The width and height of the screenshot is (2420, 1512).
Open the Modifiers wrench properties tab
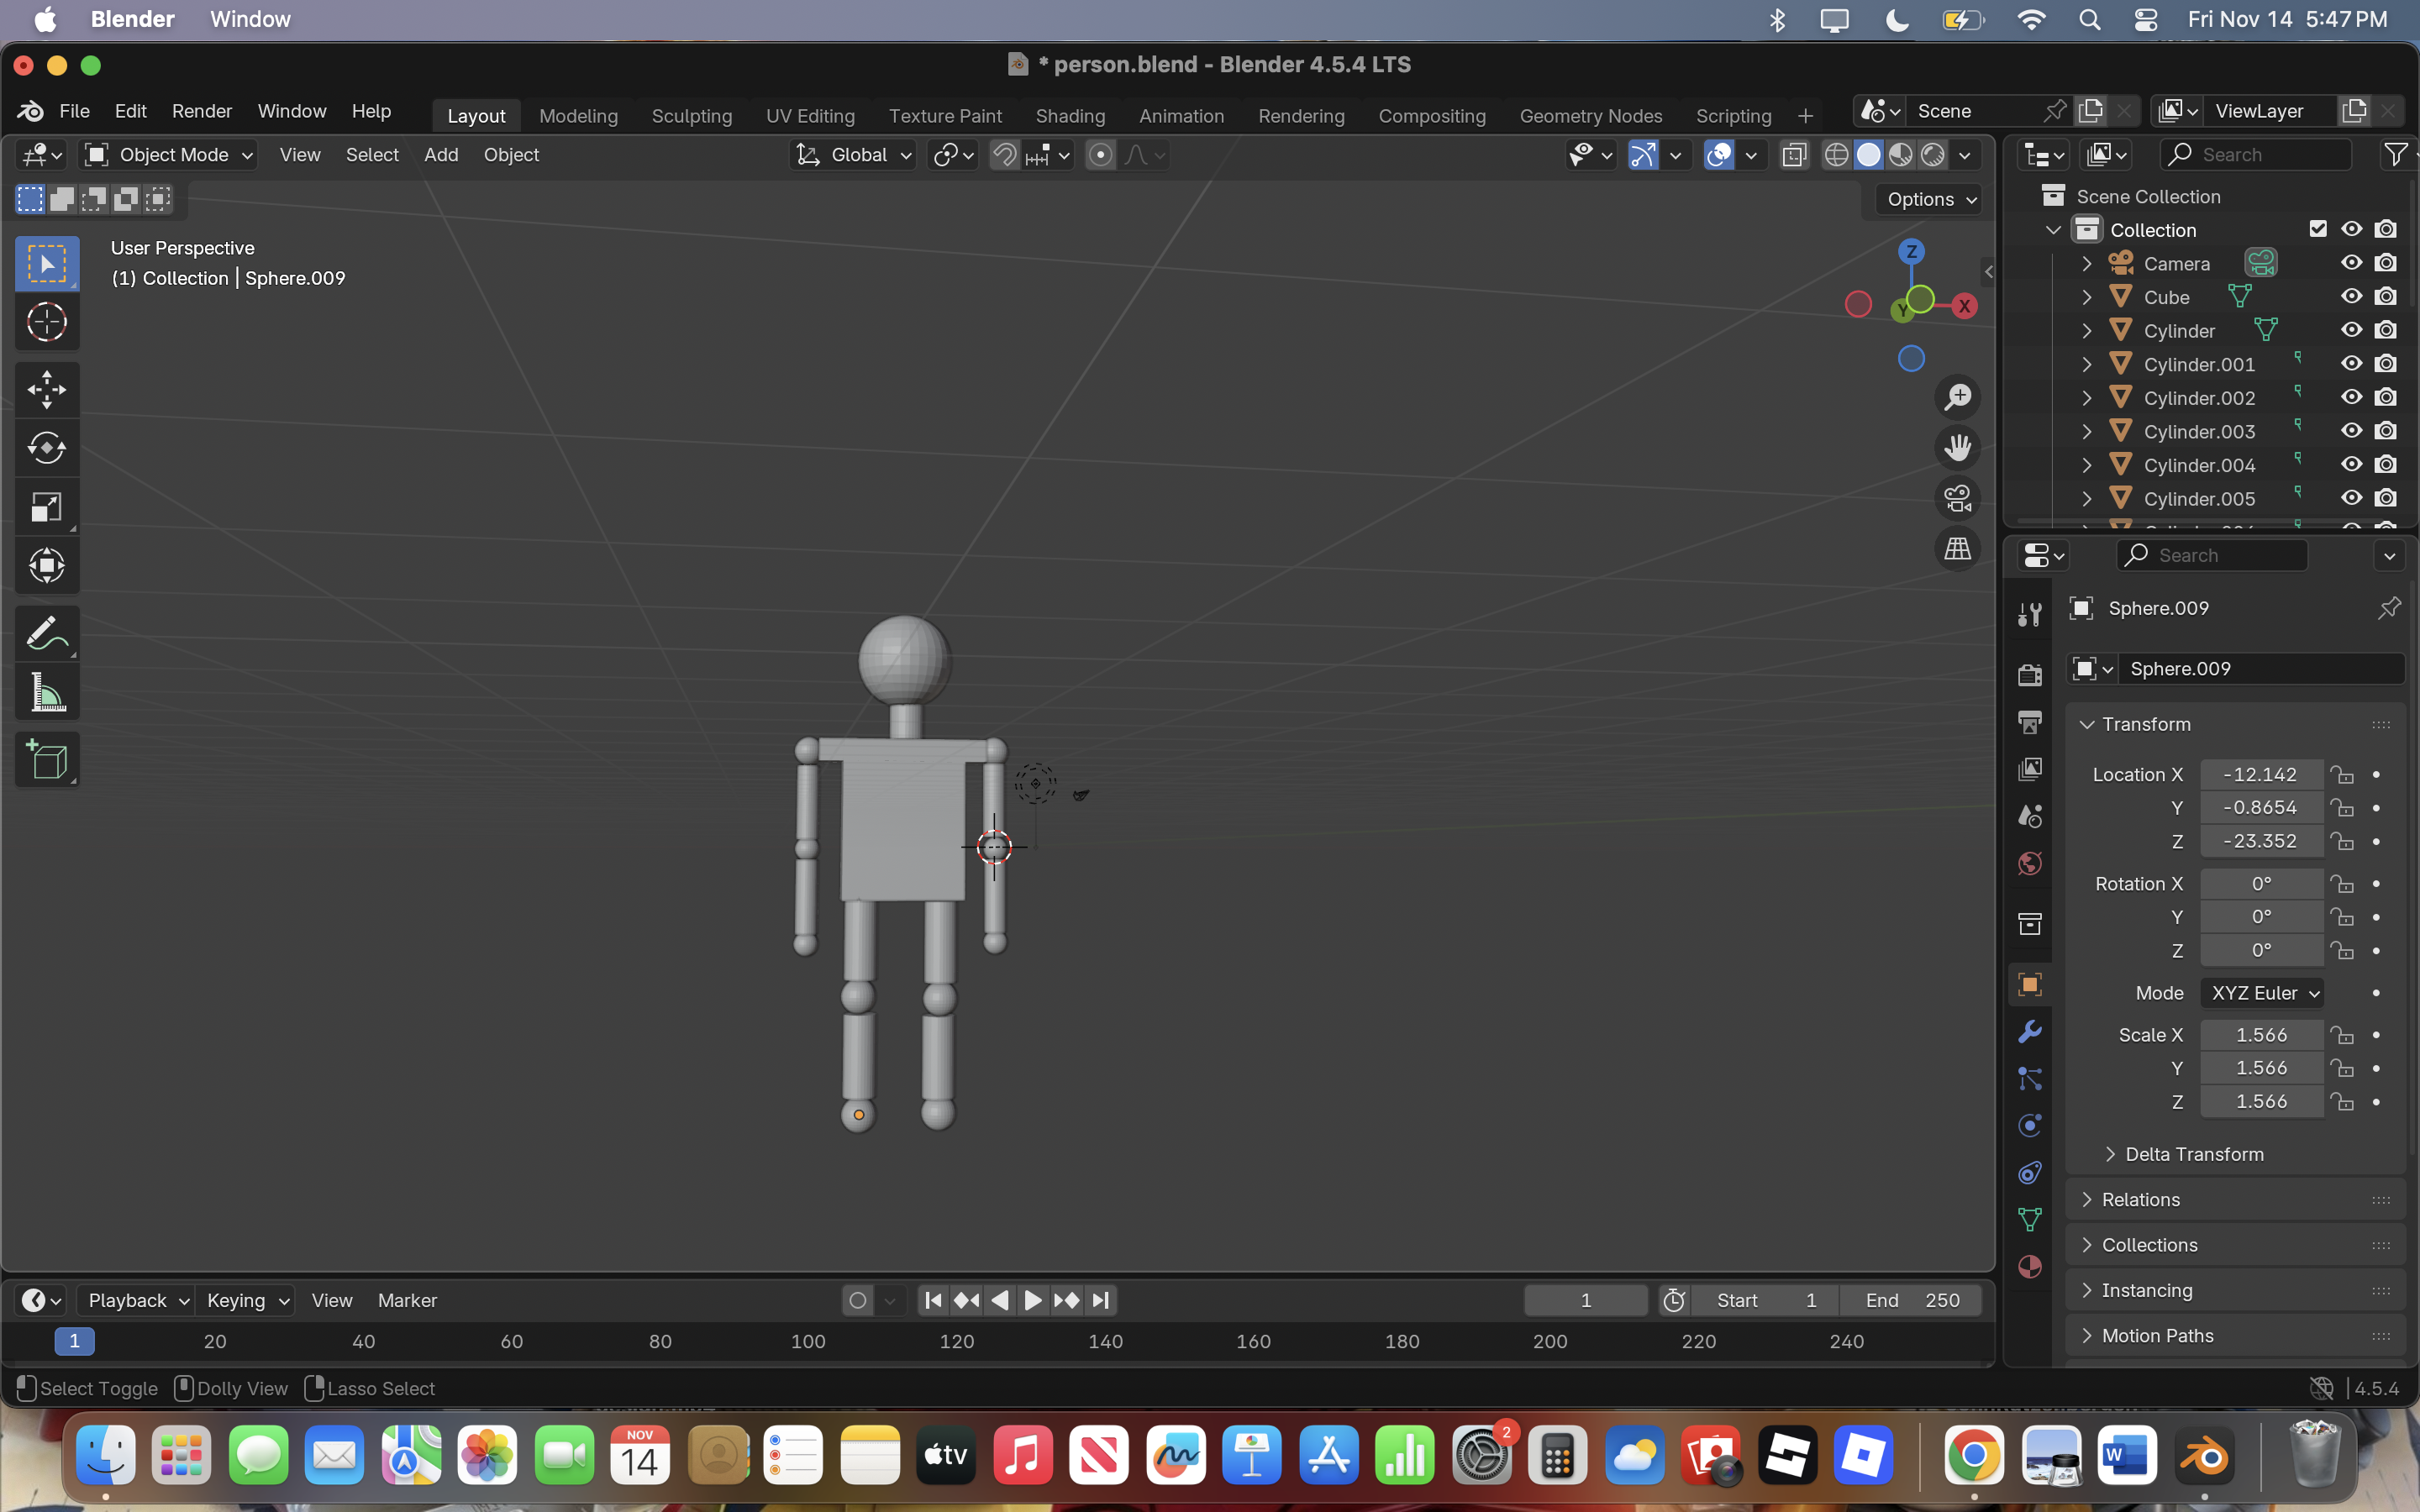[x=2029, y=1032]
